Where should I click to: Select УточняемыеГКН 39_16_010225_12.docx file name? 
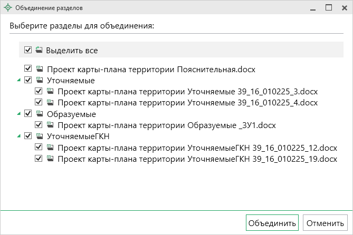pyautogui.click(x=197, y=148)
